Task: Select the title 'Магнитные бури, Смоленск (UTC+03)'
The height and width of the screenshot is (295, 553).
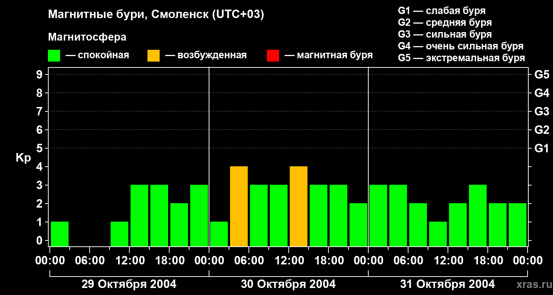Action: [156, 15]
